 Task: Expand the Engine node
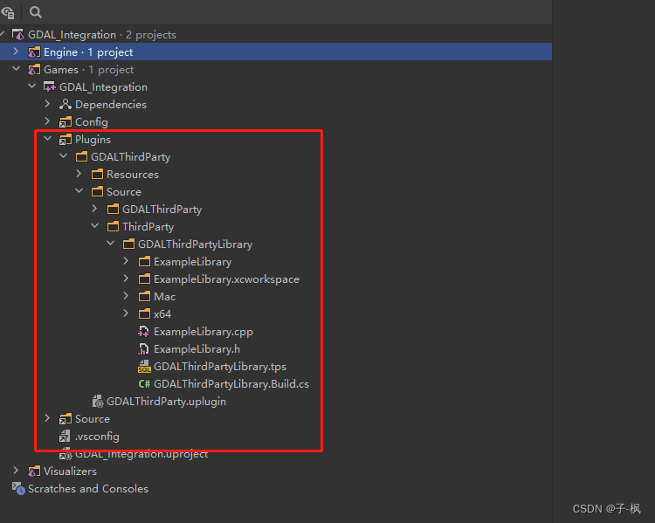[x=16, y=52]
